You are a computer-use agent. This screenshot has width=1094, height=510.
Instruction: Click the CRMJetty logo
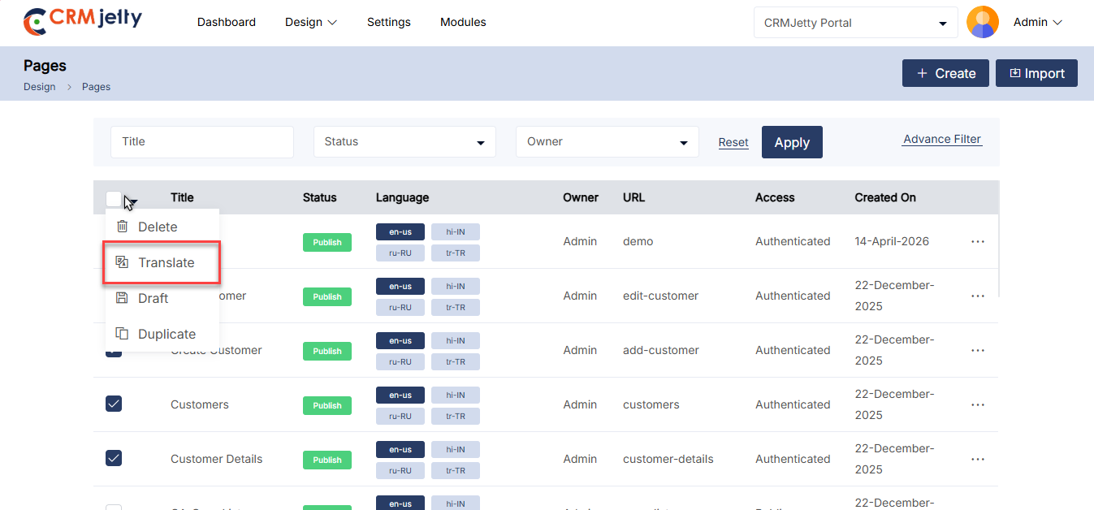[x=82, y=22]
